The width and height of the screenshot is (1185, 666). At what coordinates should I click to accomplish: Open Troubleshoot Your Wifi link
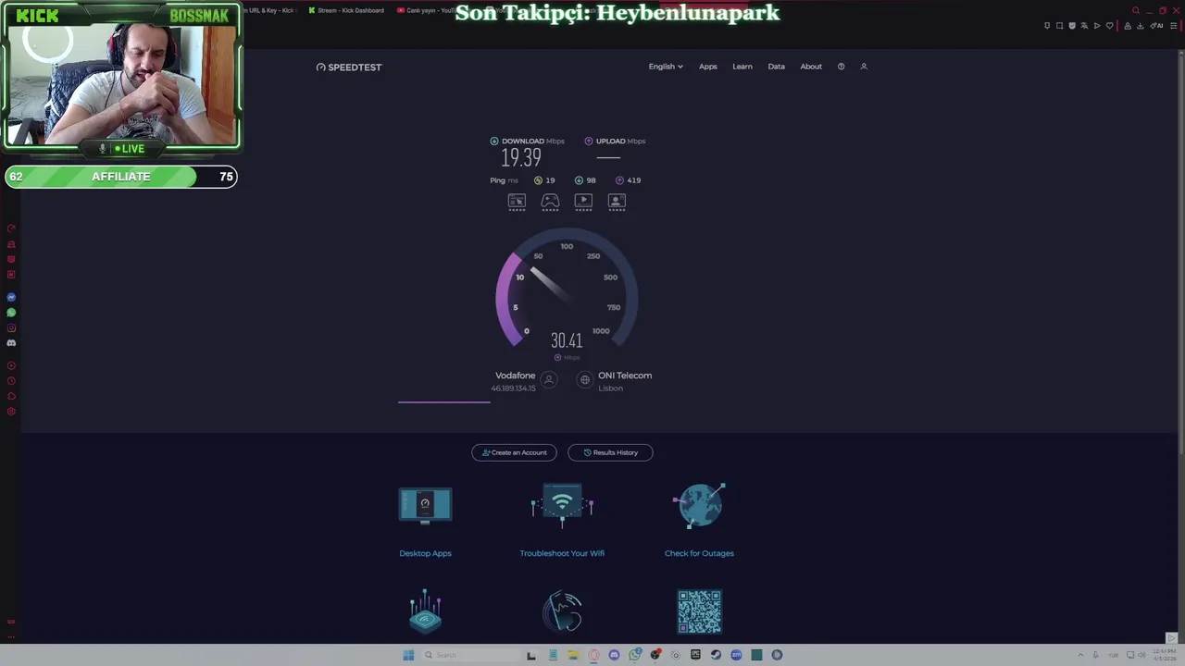point(562,553)
